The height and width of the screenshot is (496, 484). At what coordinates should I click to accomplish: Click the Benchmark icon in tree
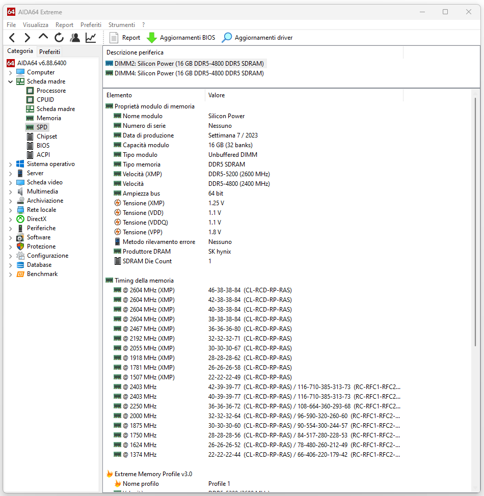point(20,274)
